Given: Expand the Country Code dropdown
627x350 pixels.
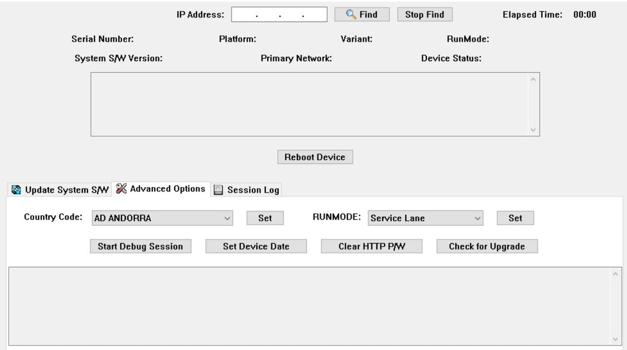Looking at the screenshot, I should point(162,218).
